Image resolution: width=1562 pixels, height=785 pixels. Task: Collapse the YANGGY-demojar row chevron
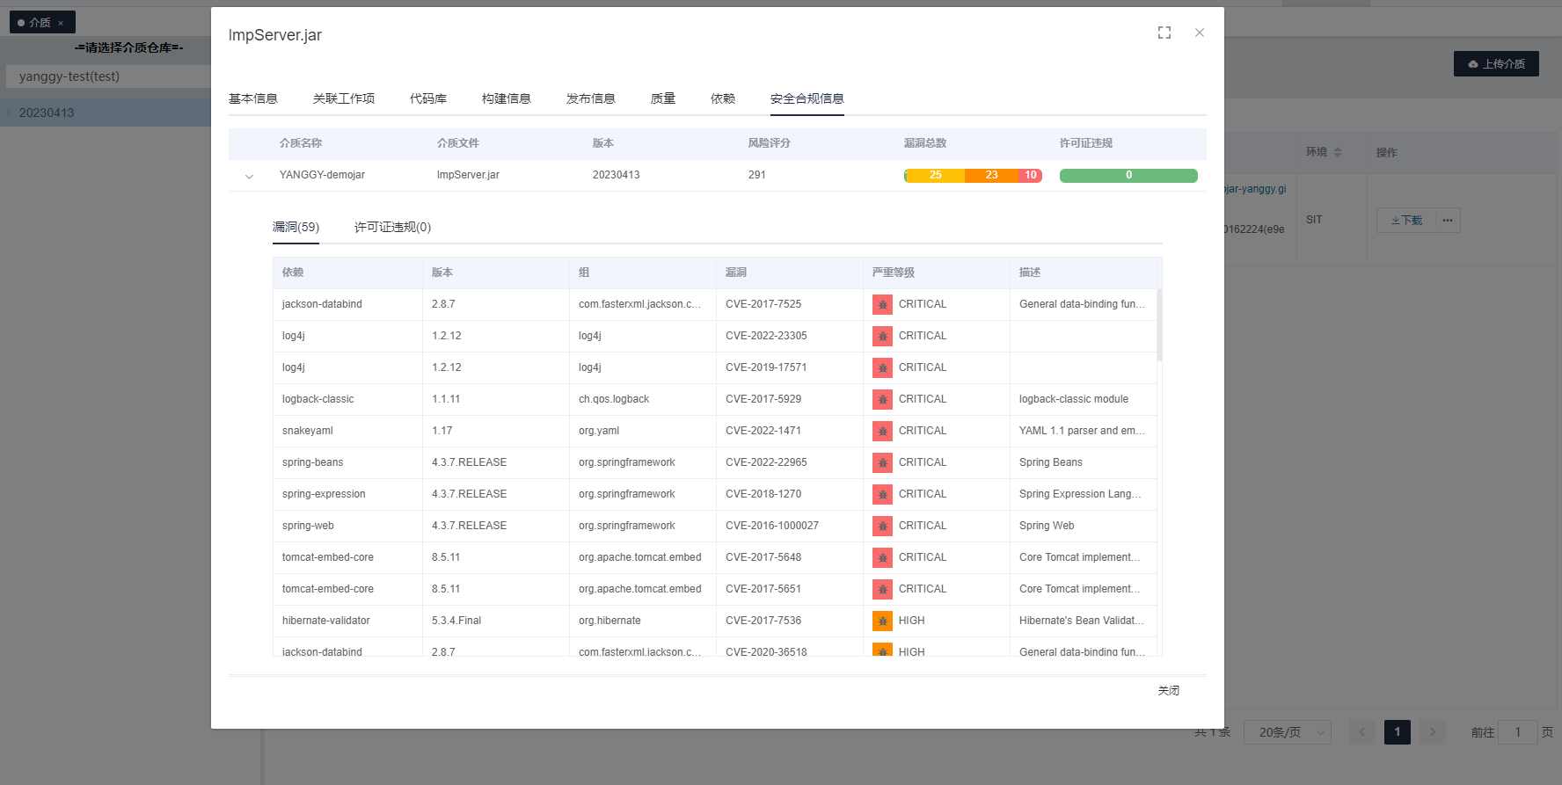click(249, 176)
